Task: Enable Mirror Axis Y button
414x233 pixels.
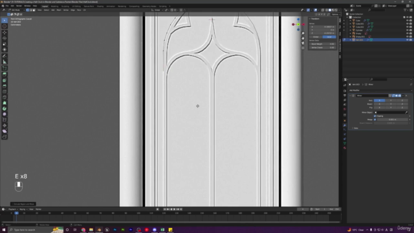Action: (x=391, y=100)
